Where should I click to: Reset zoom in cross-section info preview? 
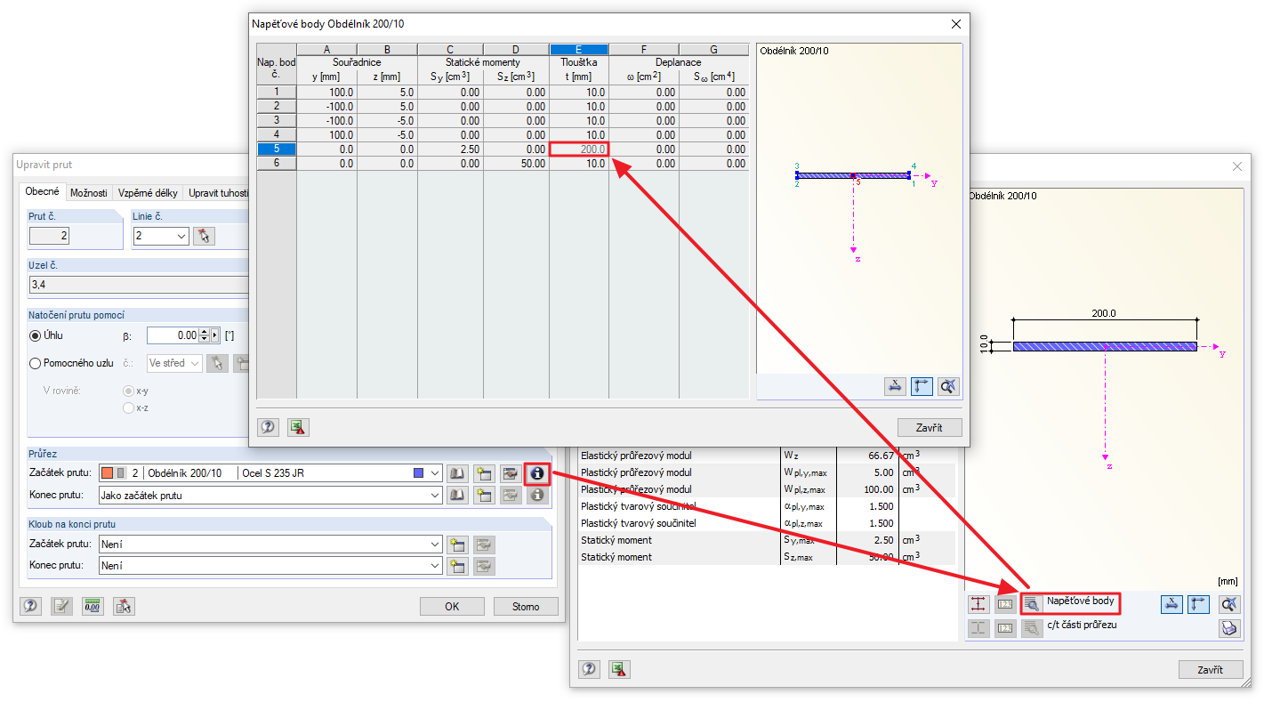click(1229, 604)
